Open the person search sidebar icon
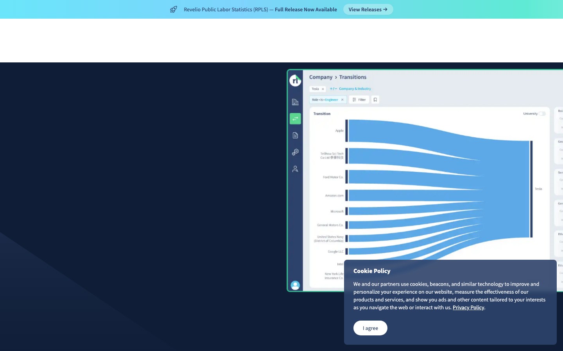Image resolution: width=563 pixels, height=351 pixels. click(295, 169)
